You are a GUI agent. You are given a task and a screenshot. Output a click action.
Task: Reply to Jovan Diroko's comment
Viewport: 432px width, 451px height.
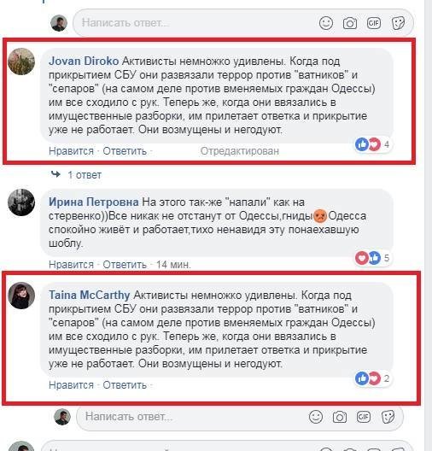125,151
